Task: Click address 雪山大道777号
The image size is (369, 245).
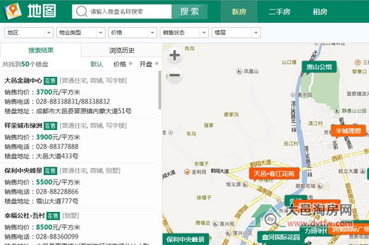Action: pos(57,201)
